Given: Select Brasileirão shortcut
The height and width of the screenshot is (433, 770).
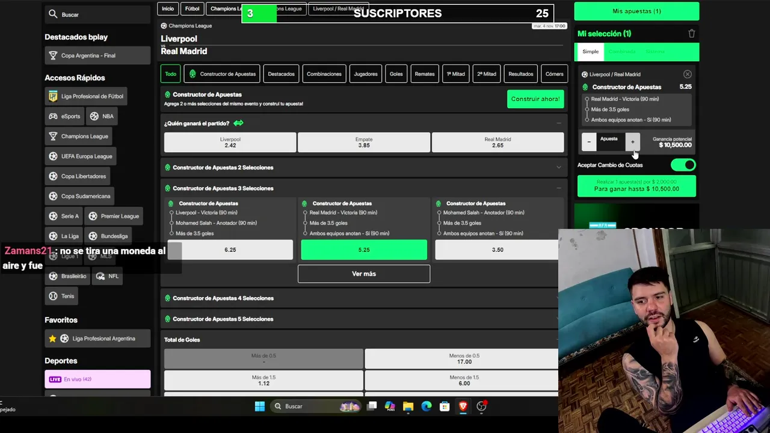Looking at the screenshot, I should [67, 276].
